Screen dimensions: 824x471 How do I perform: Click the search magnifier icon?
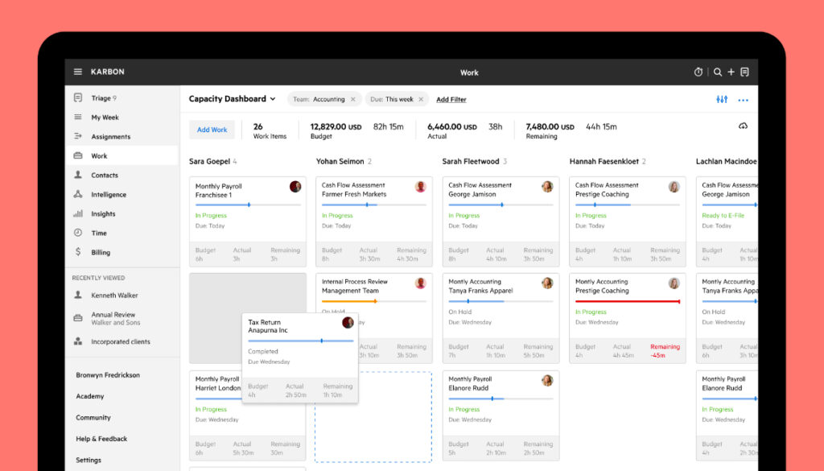point(717,72)
